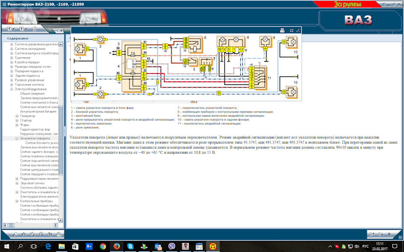Click first icon in bottom-right toolbar
Screen dimensions: 404x252
pyautogui.click(x=372, y=234)
